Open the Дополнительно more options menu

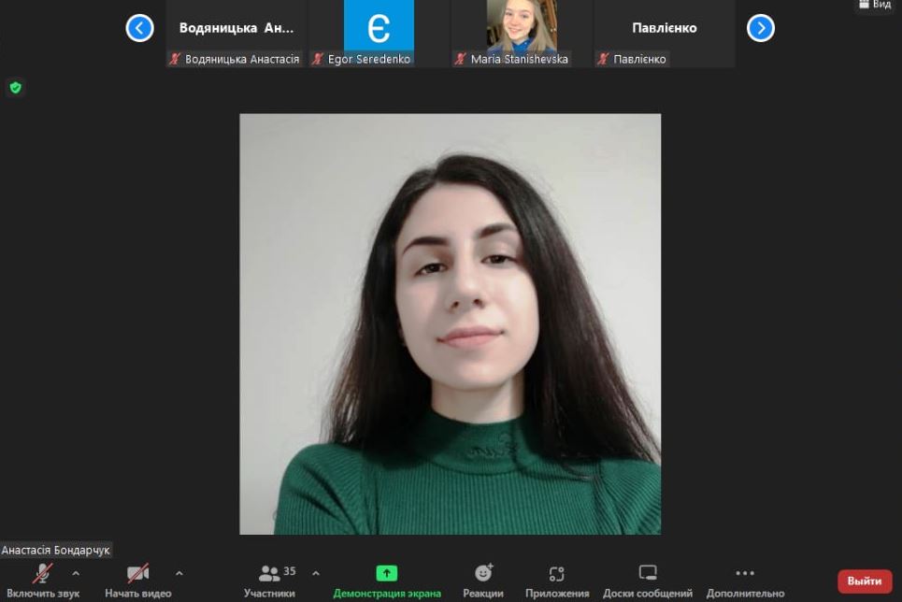tap(745, 580)
